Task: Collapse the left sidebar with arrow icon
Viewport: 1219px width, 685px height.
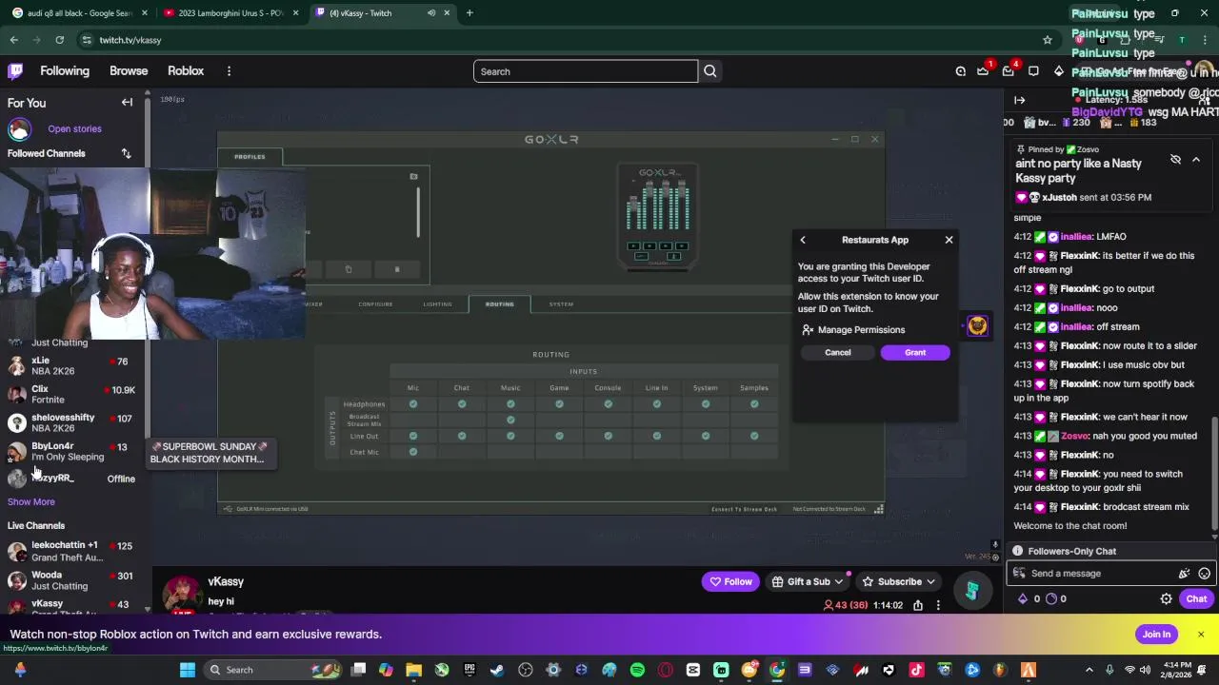Action: 127,103
